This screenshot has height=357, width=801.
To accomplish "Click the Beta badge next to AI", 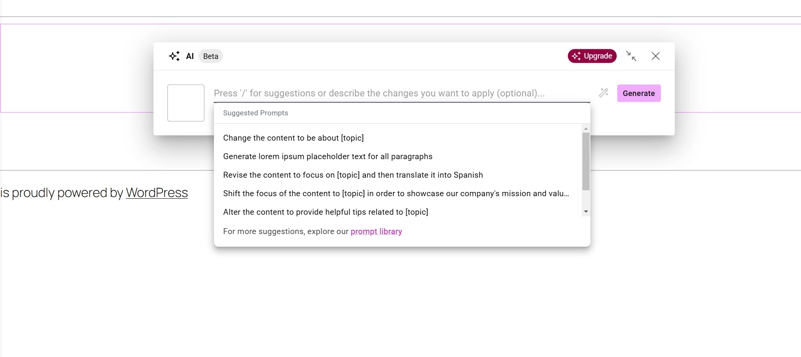I will (211, 56).
